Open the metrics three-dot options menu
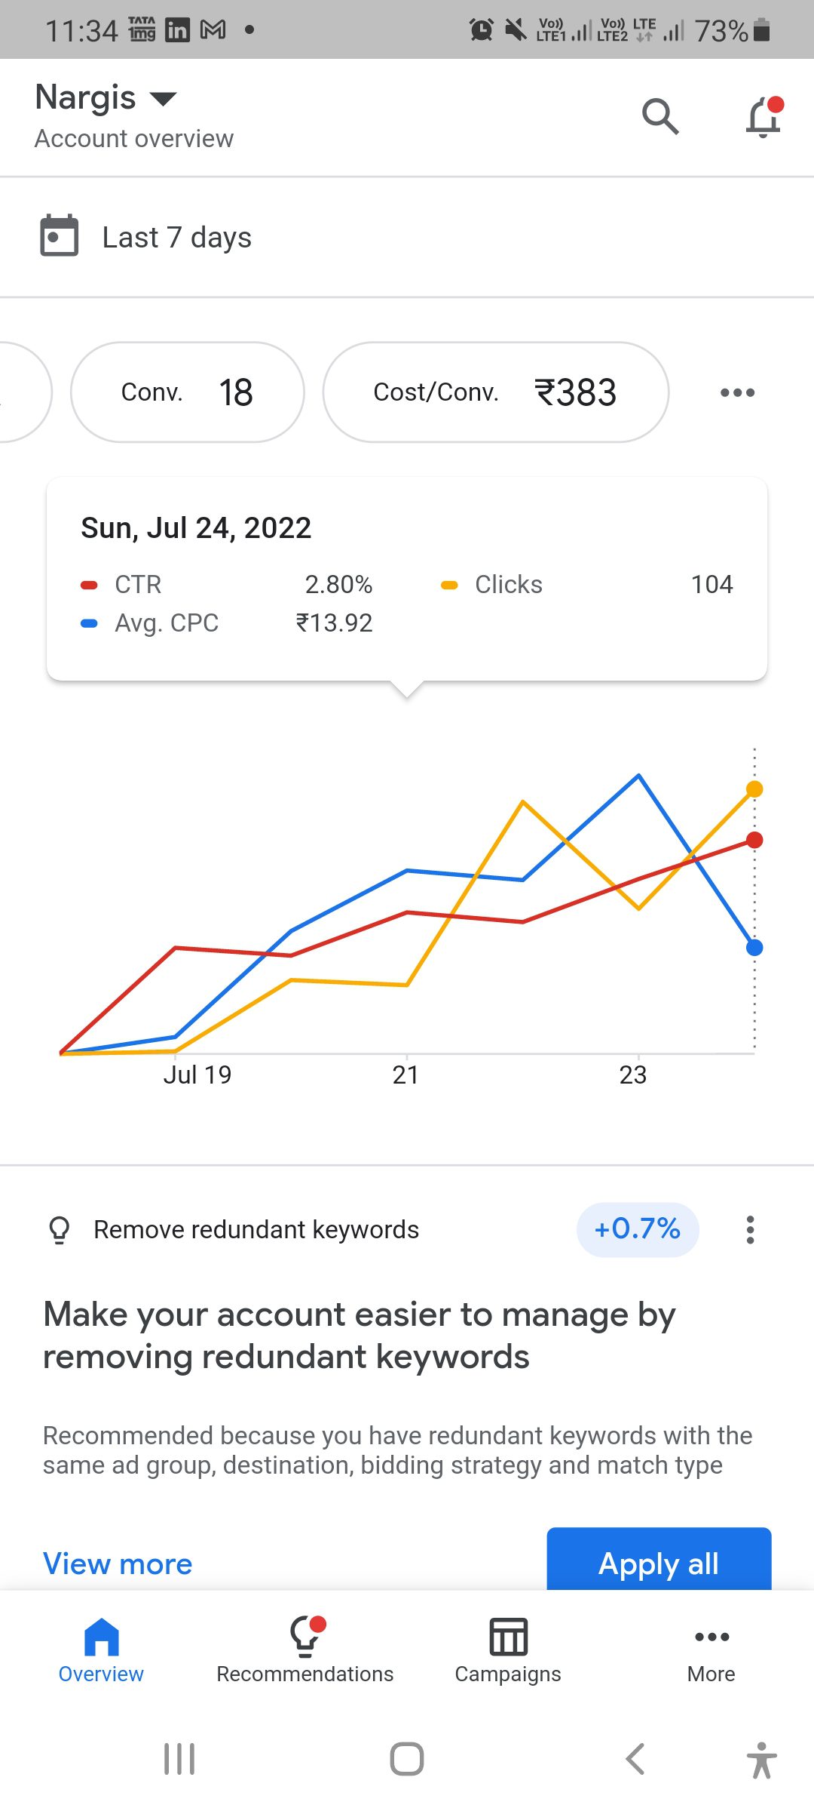 (x=737, y=392)
